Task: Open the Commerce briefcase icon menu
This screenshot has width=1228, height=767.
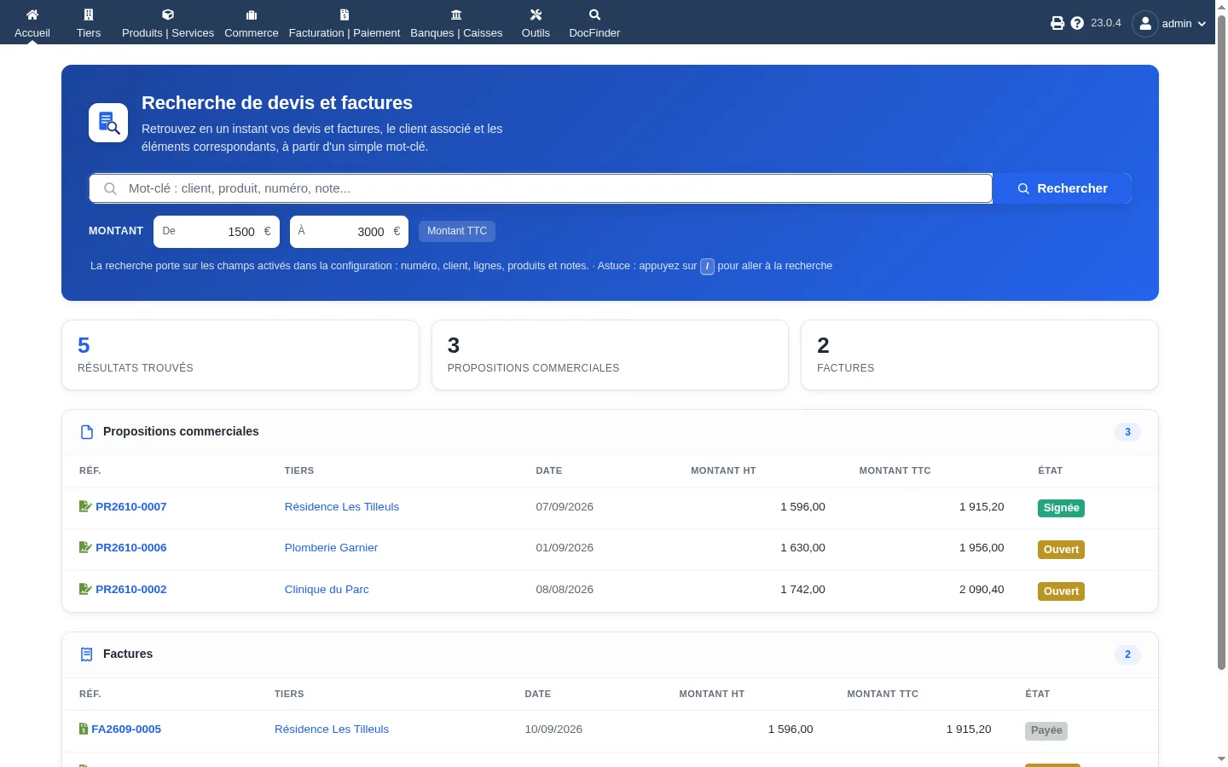Action: (x=252, y=14)
